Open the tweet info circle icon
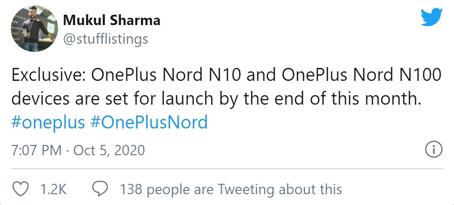 (x=434, y=151)
